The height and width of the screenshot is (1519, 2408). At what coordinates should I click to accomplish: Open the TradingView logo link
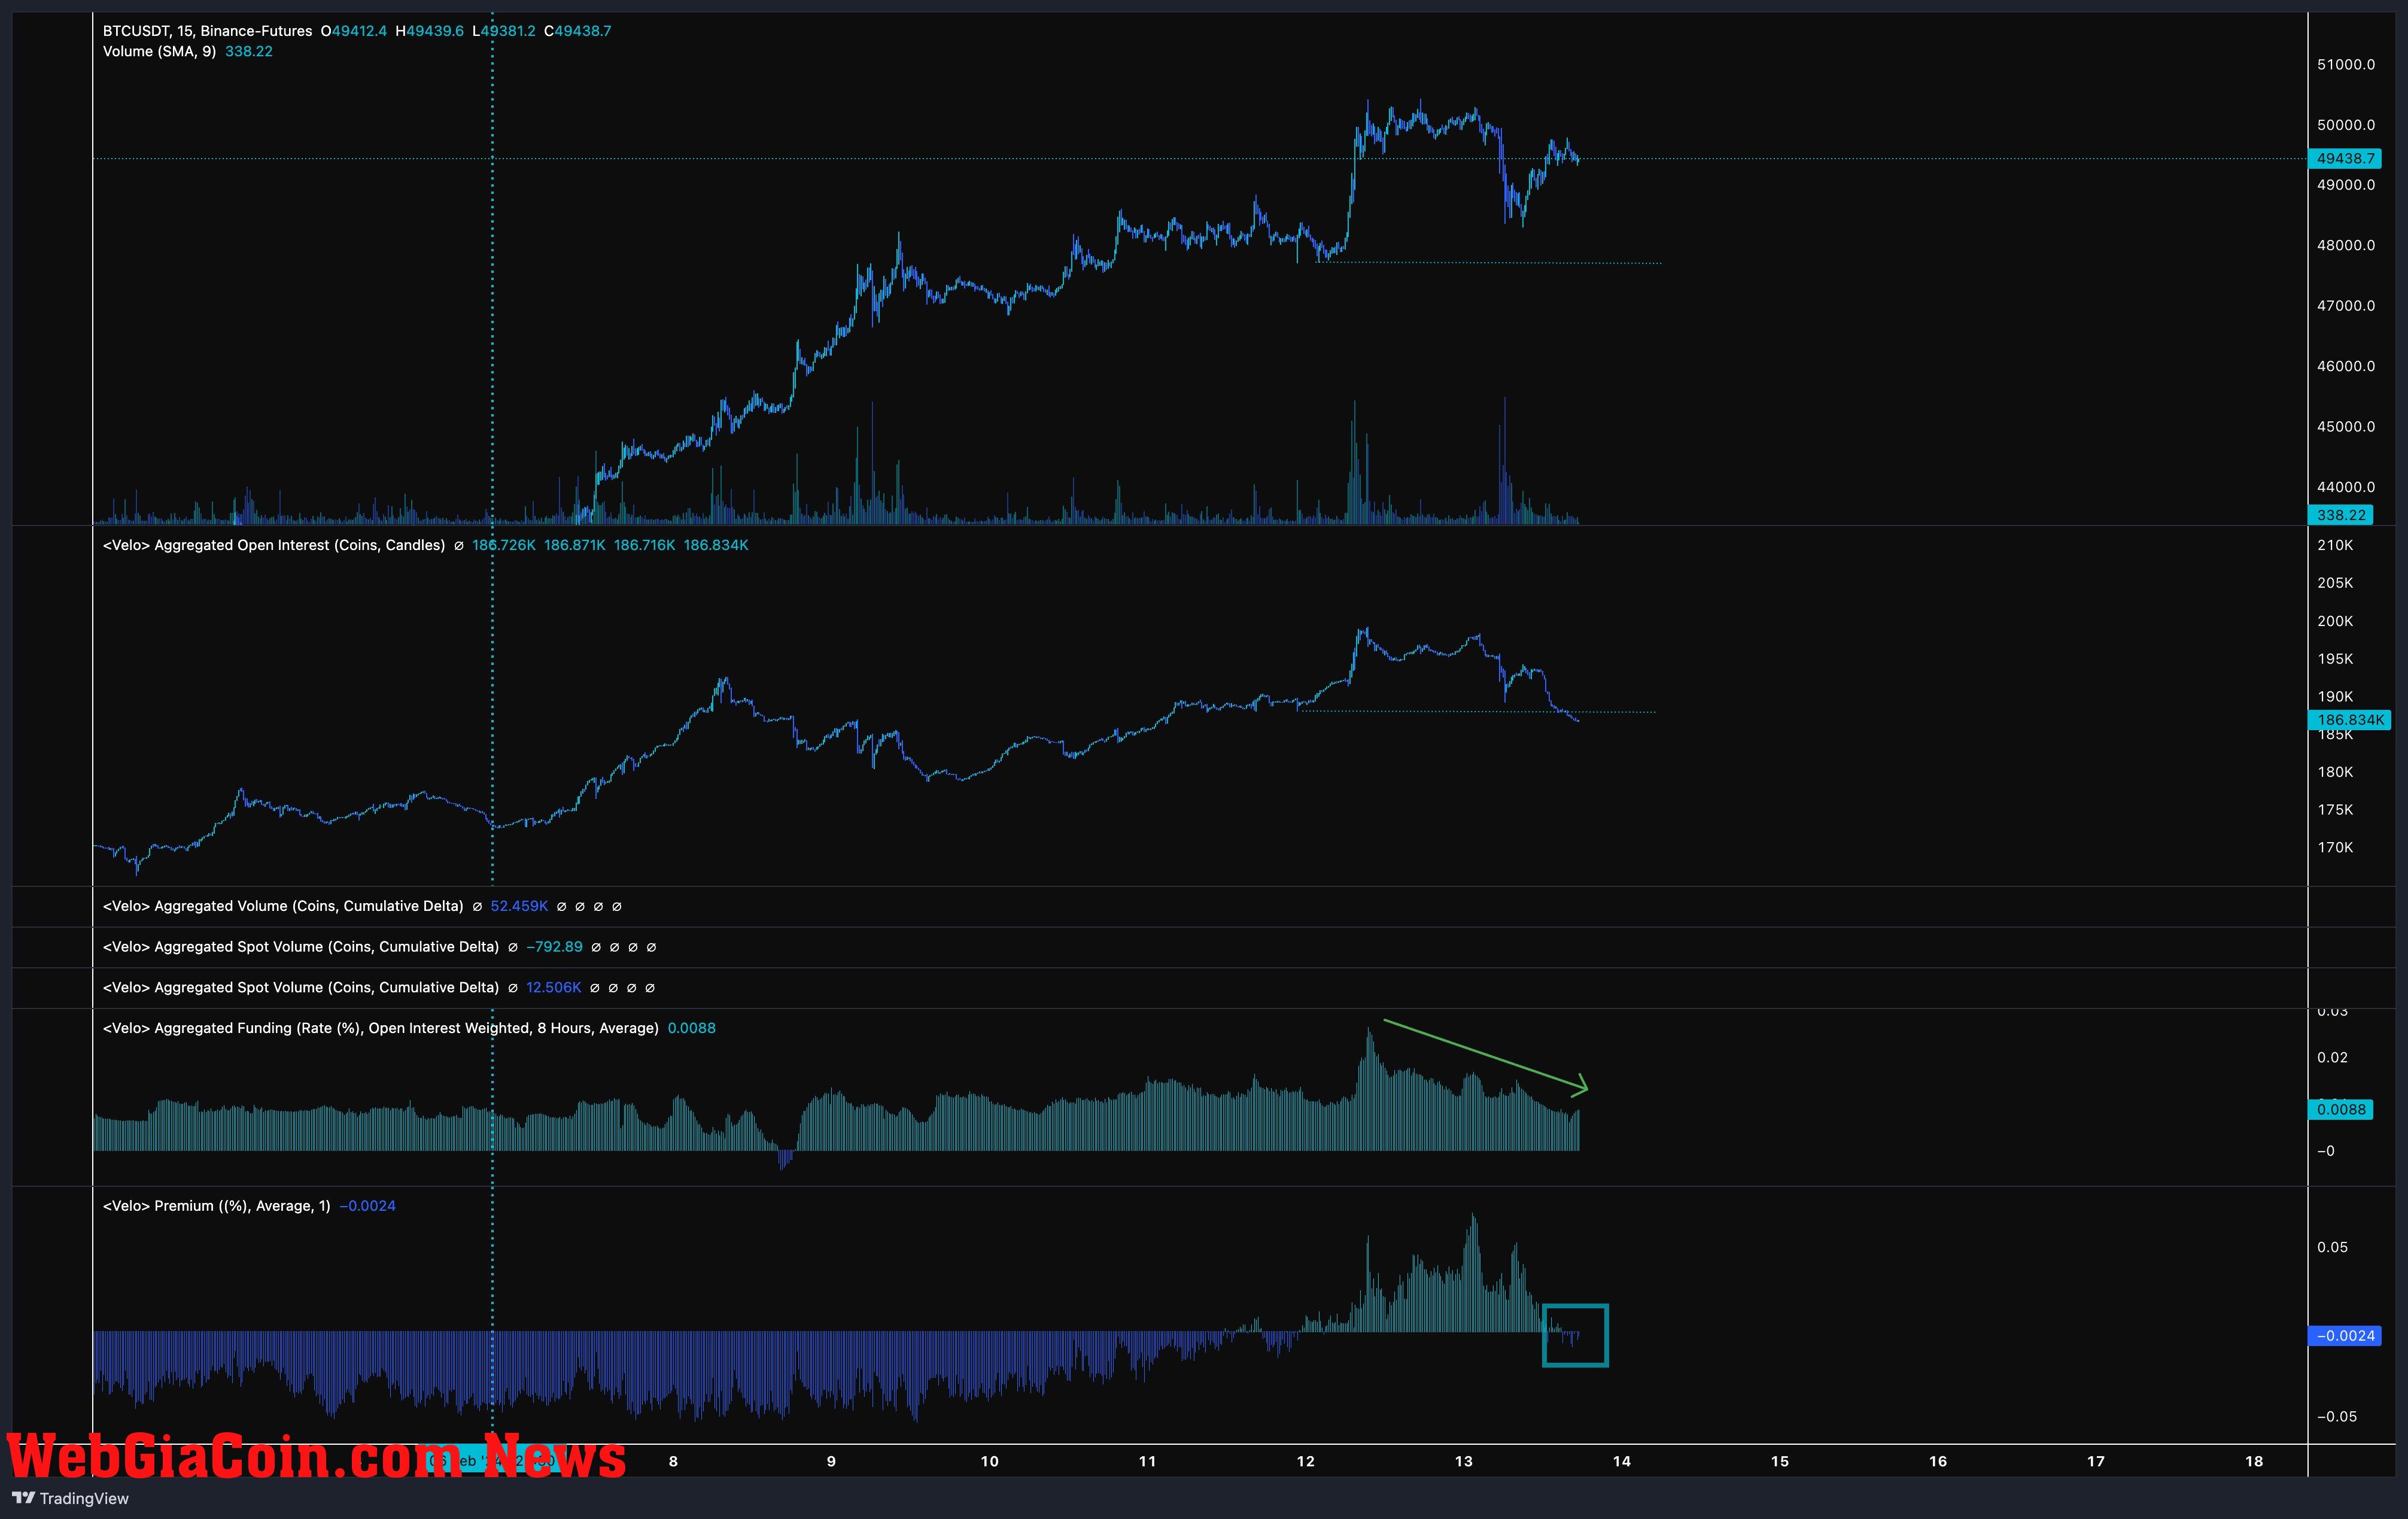coord(70,1498)
